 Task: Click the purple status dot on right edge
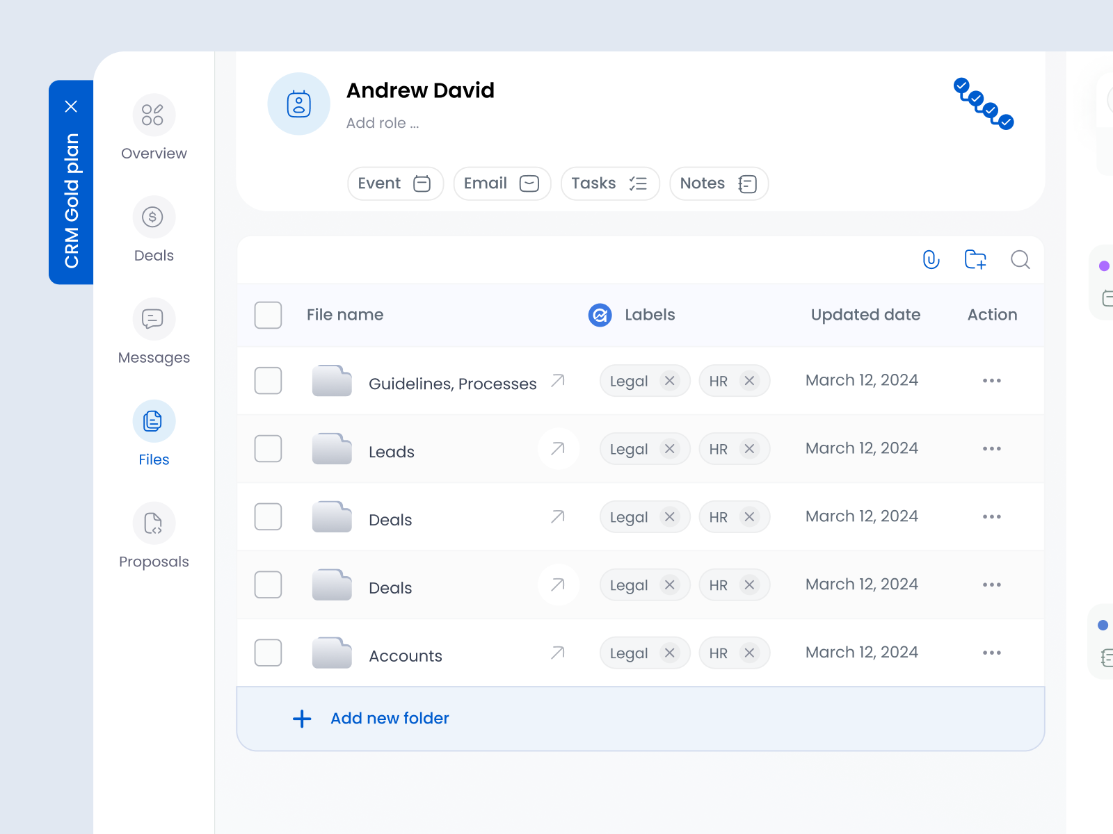tap(1103, 265)
